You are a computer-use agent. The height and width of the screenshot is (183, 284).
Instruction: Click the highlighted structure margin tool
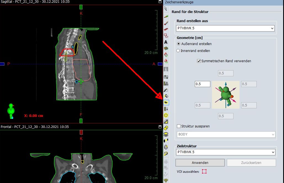(x=166, y=103)
